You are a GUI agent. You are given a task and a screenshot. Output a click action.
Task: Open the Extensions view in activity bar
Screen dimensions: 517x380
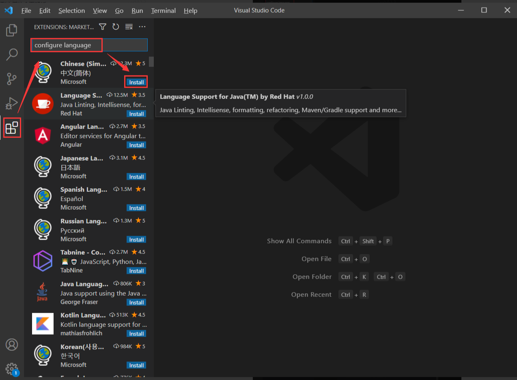pos(12,127)
